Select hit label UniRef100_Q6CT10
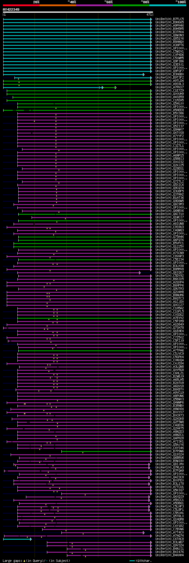This screenshot has height=563, width=189. pos(170,214)
